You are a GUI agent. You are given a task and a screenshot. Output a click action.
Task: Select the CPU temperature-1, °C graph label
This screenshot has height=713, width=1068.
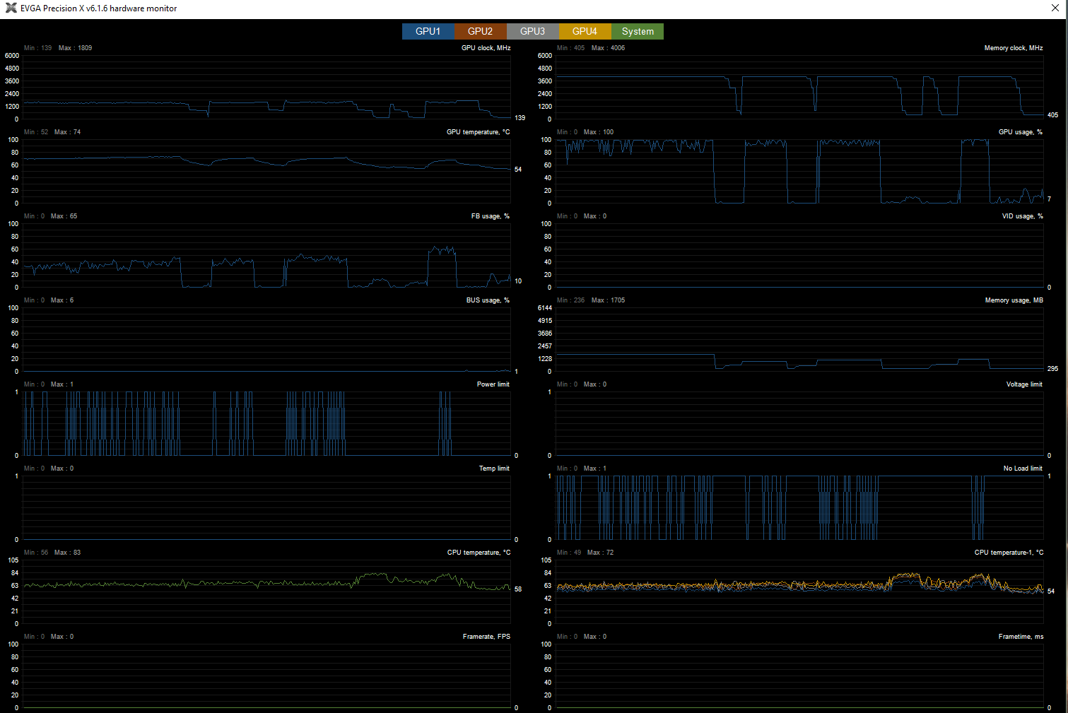[x=1009, y=553]
